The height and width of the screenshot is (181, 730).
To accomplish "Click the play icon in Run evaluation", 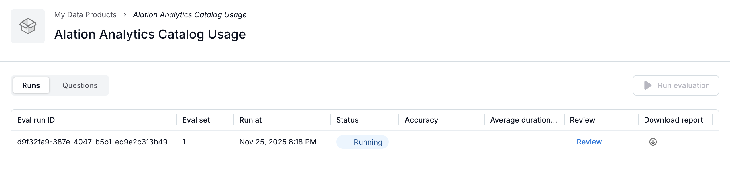I will tap(648, 85).
